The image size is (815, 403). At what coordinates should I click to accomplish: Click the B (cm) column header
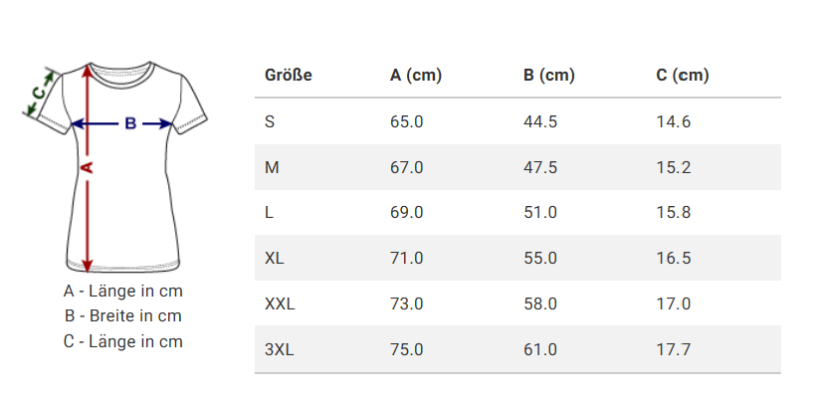pyautogui.click(x=549, y=76)
